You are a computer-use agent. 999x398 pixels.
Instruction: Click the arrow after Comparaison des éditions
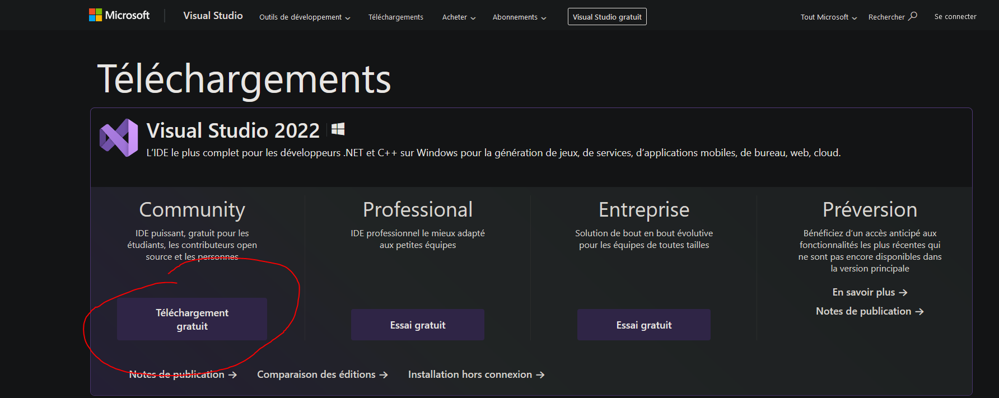(384, 375)
